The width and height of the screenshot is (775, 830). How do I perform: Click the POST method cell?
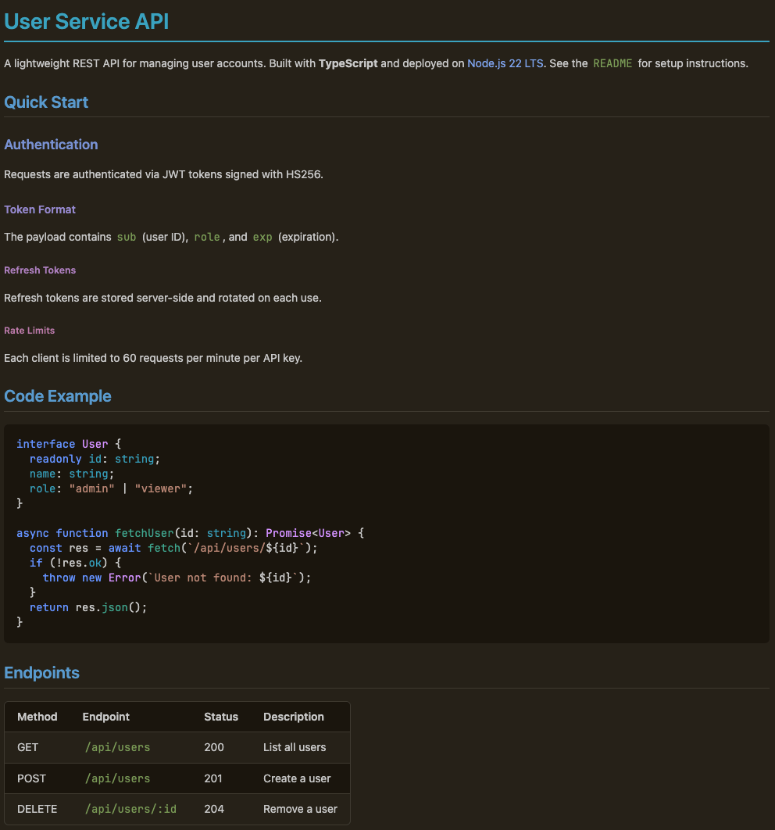click(31, 778)
